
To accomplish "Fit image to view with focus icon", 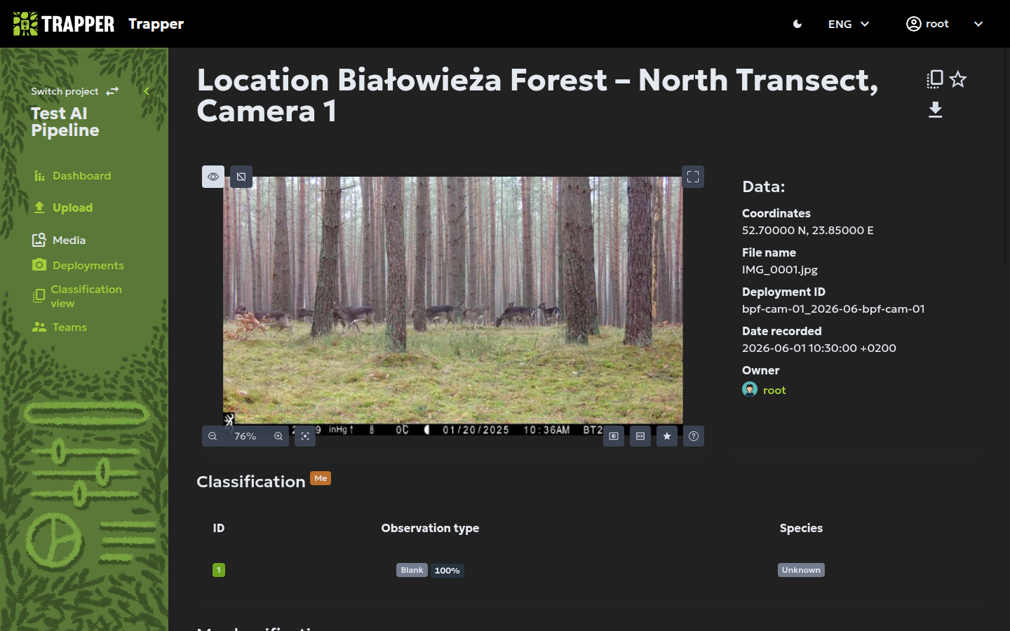I will point(305,436).
